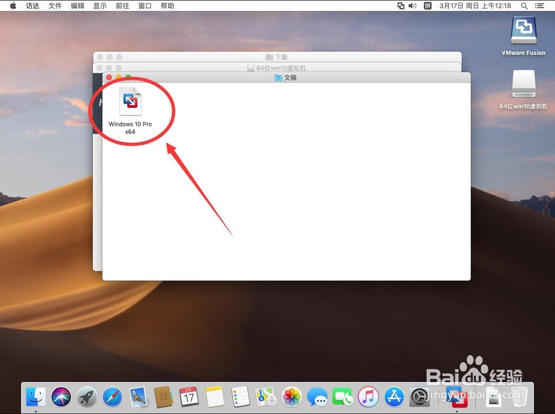
Task: Open Reminders app in Dock
Action: (240, 397)
